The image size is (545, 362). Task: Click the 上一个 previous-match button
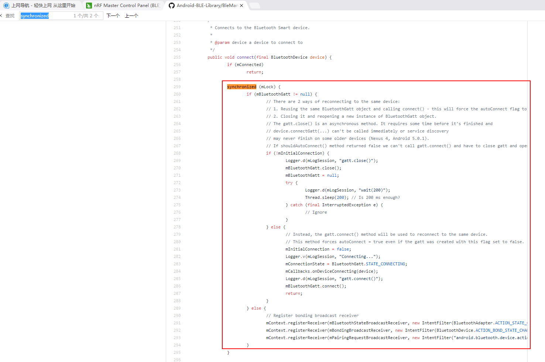131,15
